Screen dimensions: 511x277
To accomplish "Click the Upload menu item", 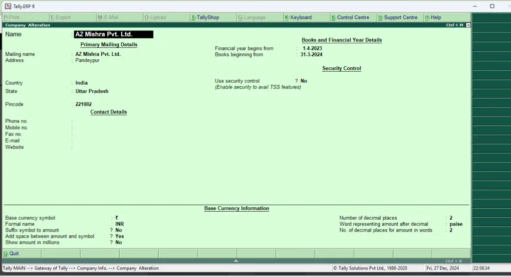I will [x=156, y=17].
